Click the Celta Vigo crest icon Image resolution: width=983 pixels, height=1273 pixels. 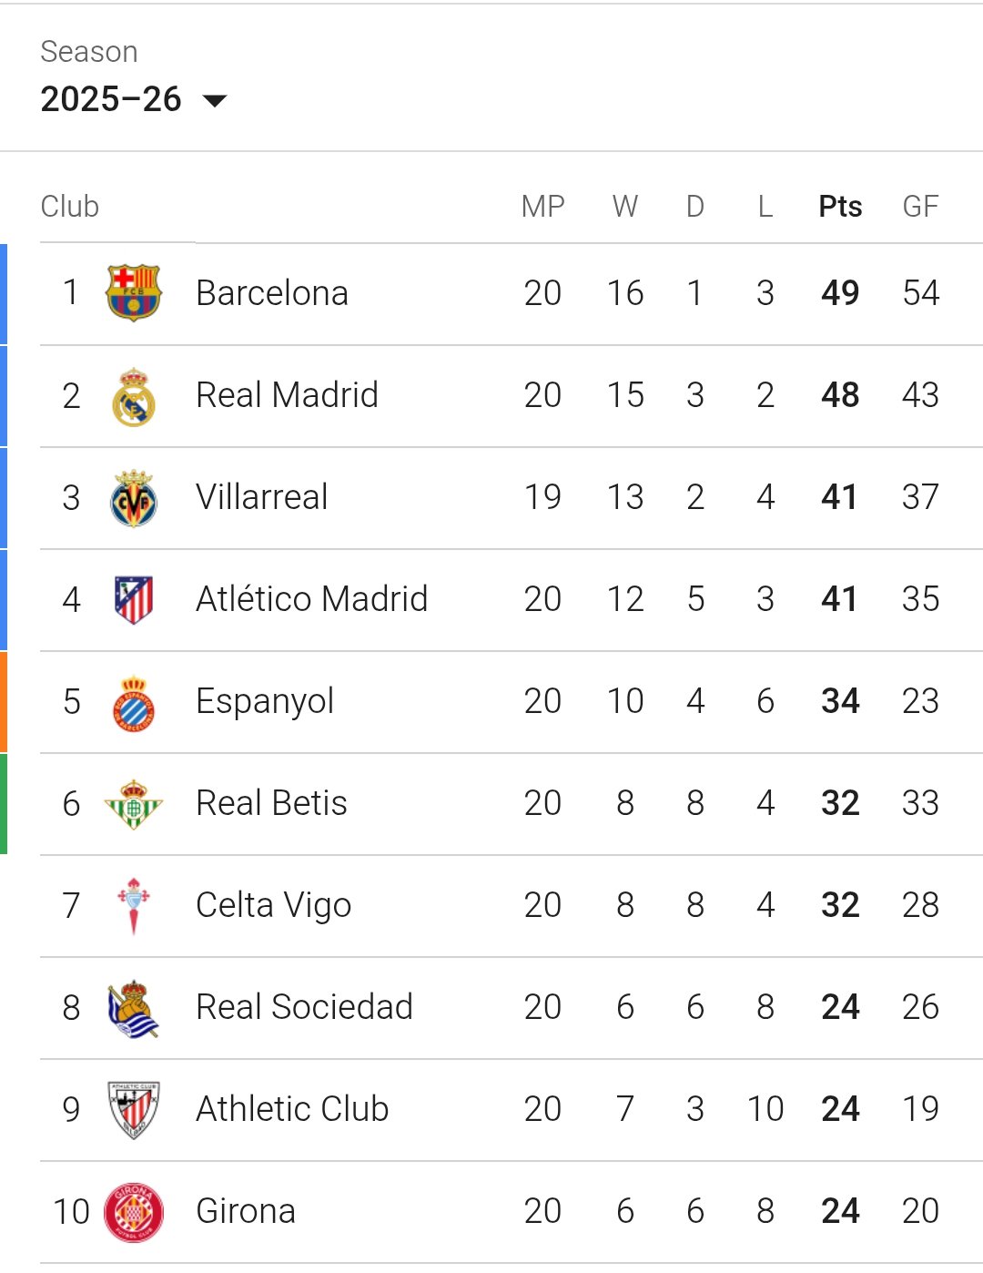click(x=134, y=906)
